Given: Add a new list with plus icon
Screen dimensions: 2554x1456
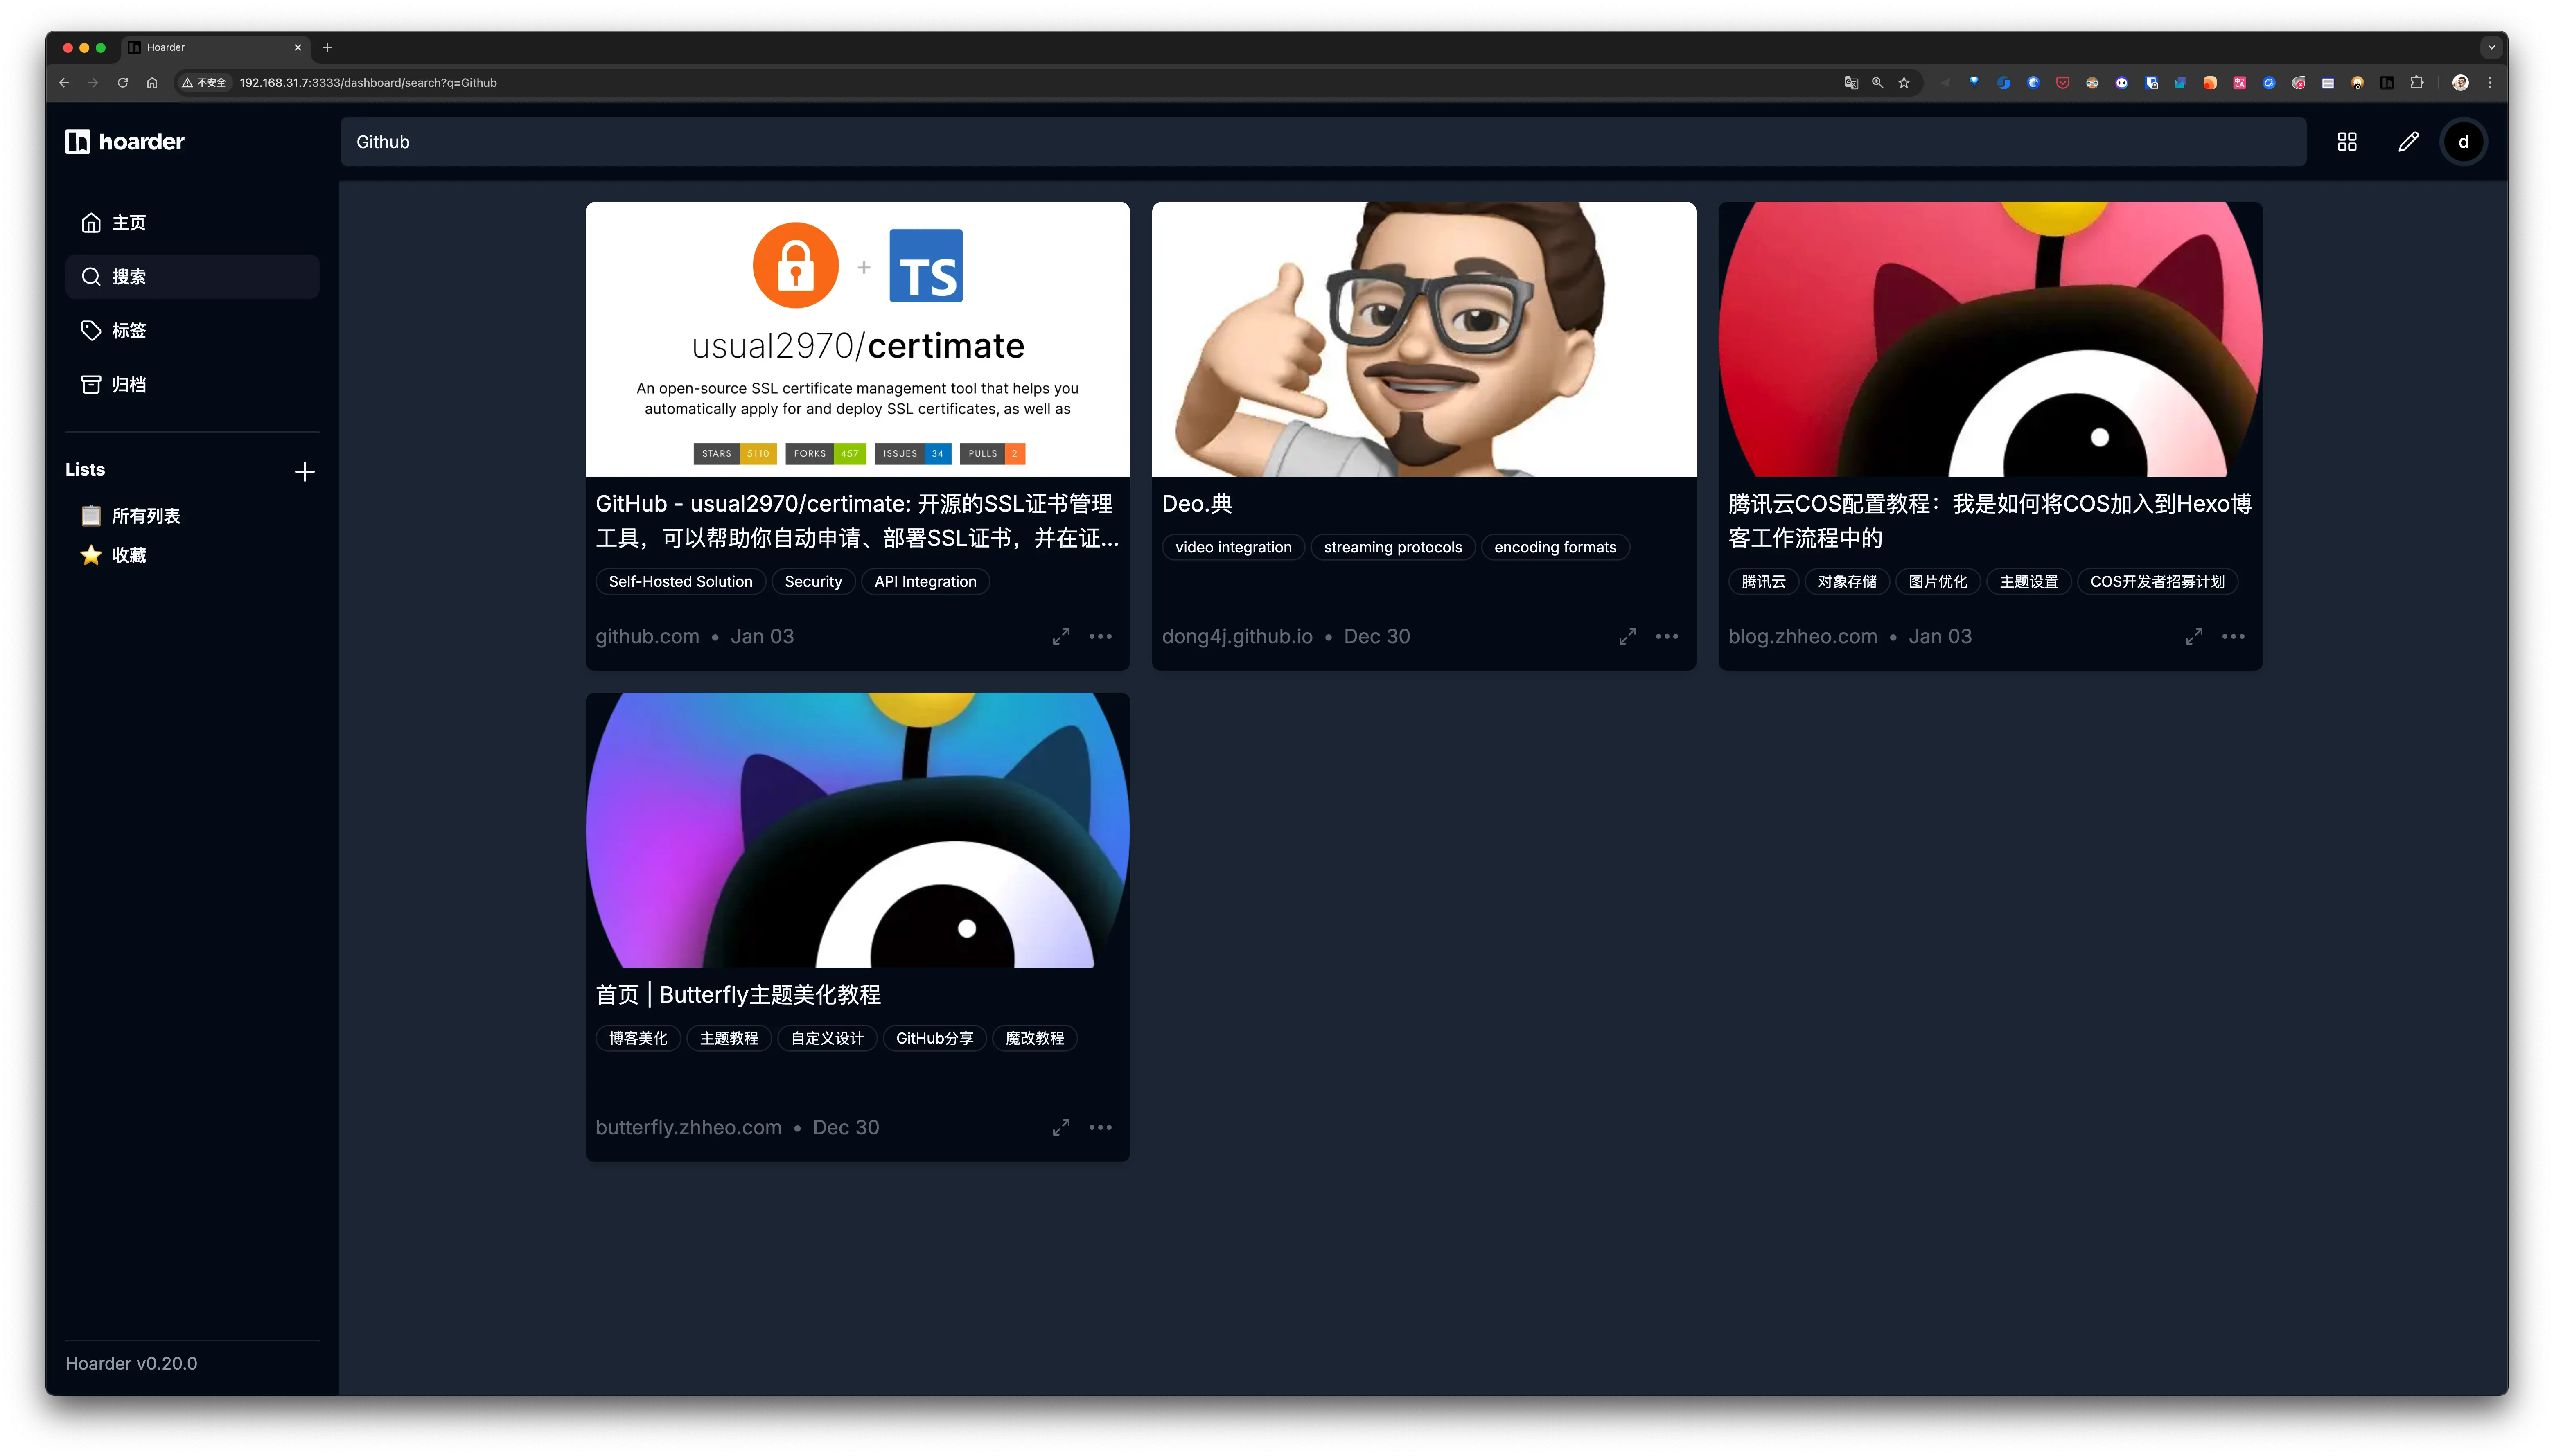Looking at the screenshot, I should (x=305, y=472).
